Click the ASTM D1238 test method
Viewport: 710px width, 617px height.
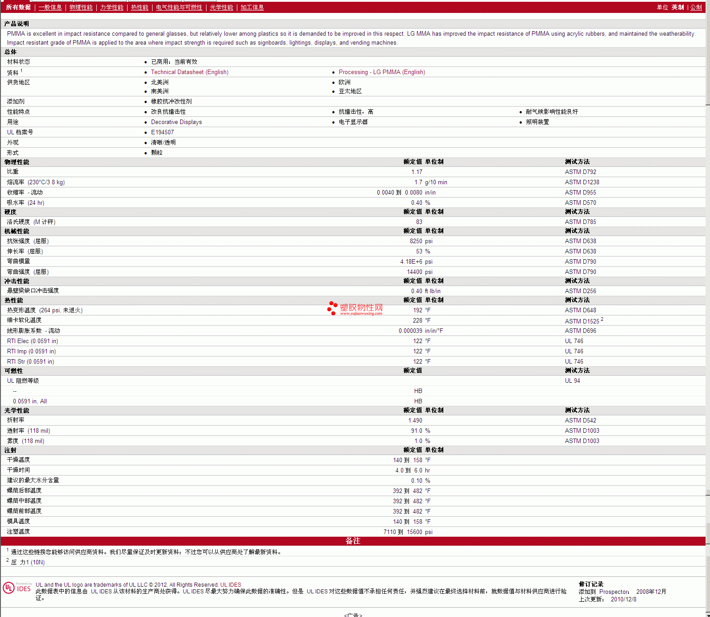click(582, 182)
